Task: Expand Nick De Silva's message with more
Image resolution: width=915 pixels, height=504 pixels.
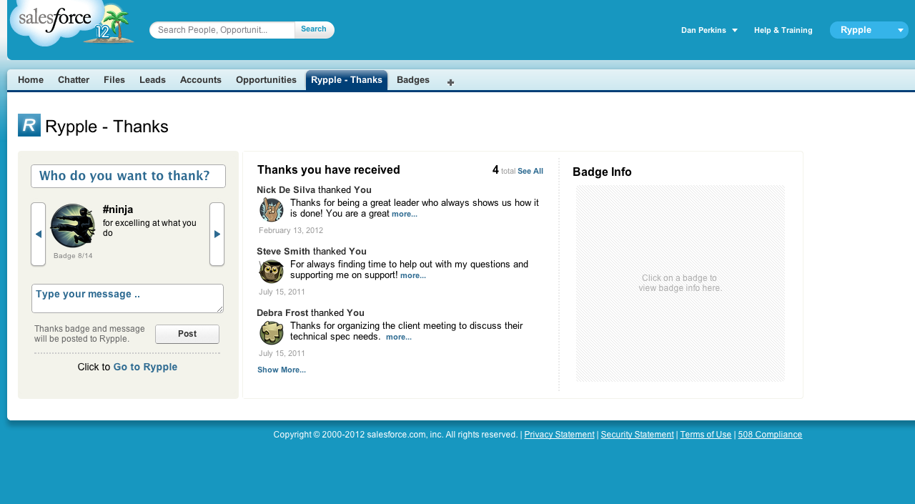Action: 405,214
